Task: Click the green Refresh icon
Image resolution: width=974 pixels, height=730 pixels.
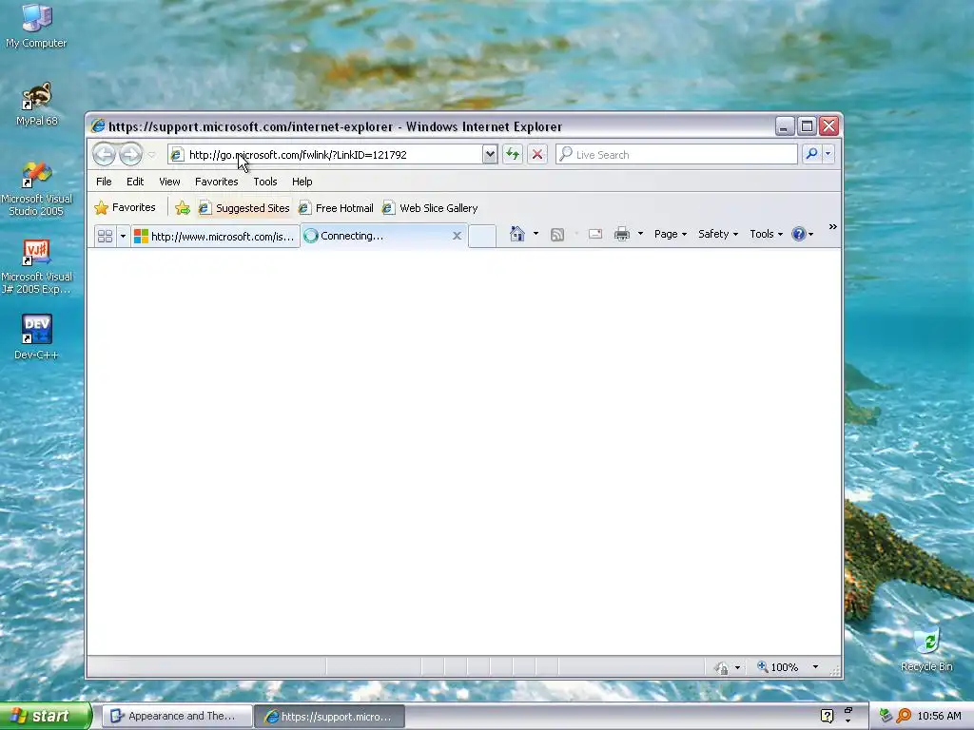Action: [513, 155]
